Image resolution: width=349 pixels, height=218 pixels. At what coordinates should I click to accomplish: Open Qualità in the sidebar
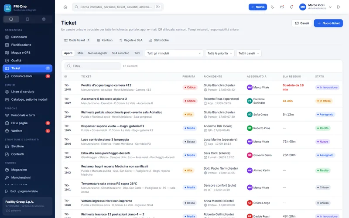(x=27, y=61)
